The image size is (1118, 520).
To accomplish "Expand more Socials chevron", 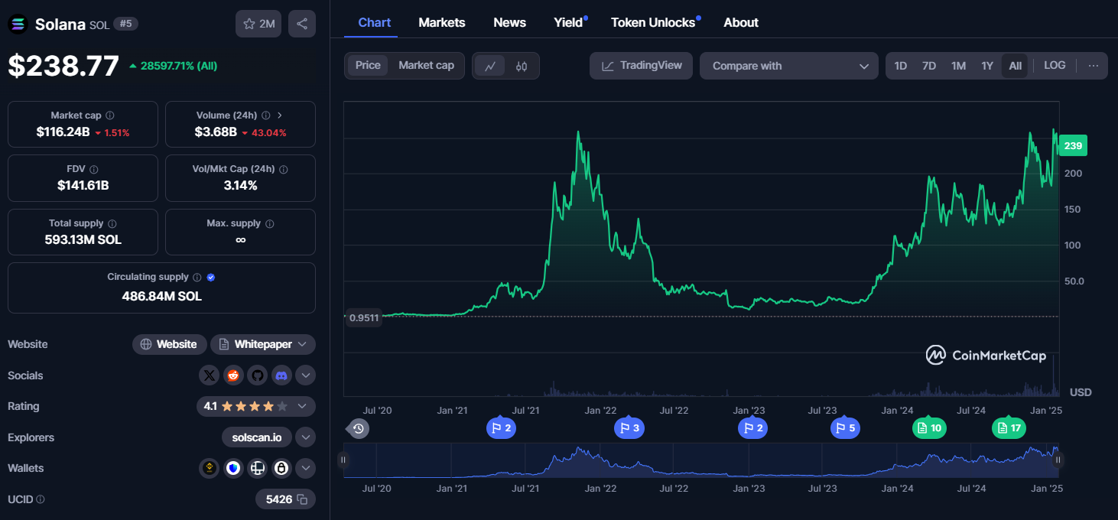I will click(x=305, y=375).
